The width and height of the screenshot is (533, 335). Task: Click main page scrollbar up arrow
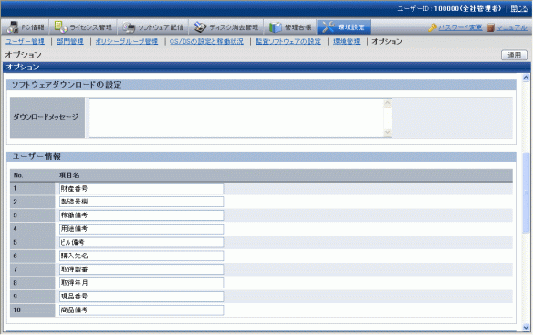click(x=526, y=78)
